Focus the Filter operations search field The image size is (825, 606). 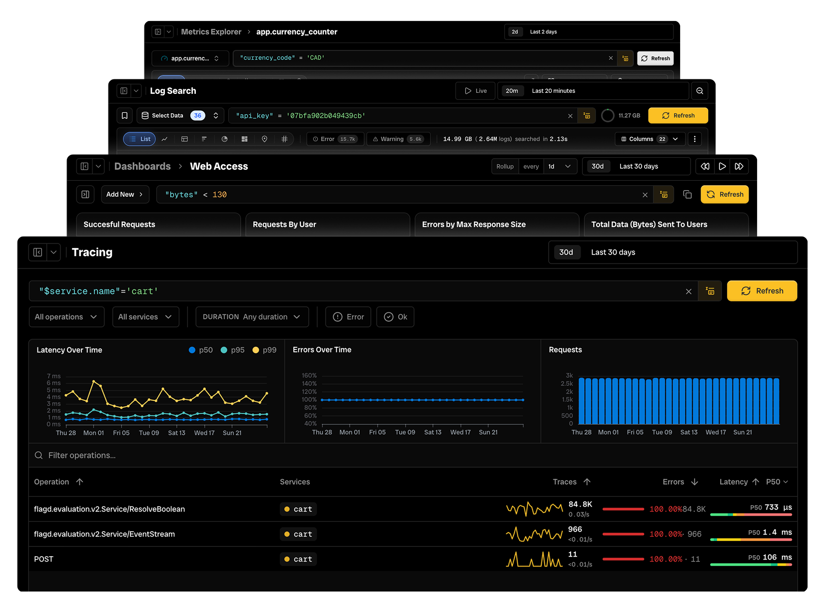(x=413, y=455)
